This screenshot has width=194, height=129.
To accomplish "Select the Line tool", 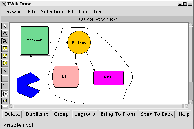I will pyautogui.click(x=5, y=71).
